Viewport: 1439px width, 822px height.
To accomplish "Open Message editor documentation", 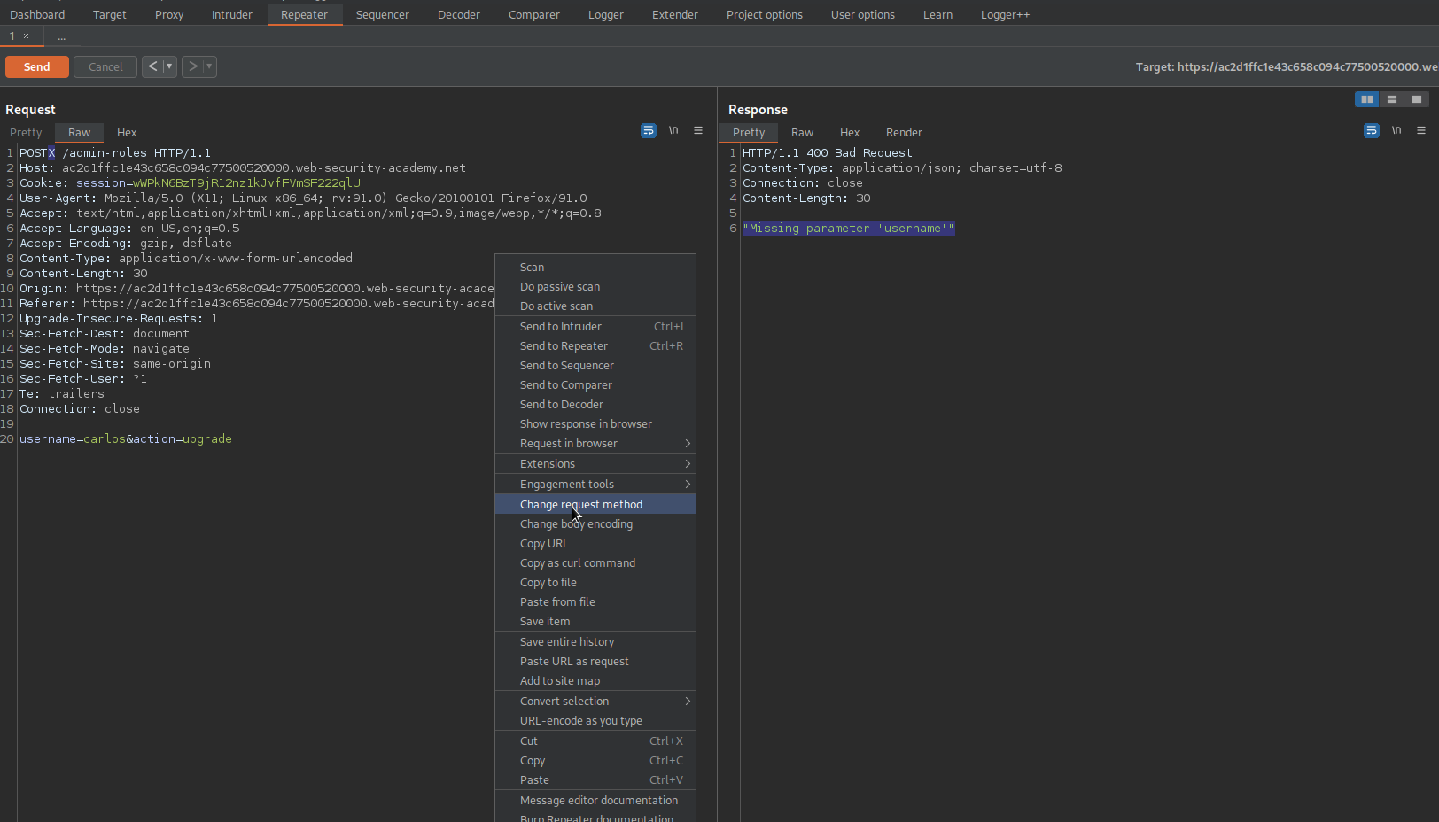I will (595, 800).
